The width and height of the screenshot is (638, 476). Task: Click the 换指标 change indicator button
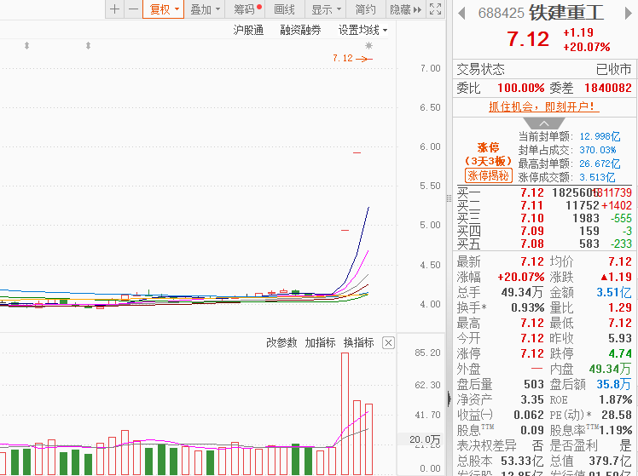358,342
